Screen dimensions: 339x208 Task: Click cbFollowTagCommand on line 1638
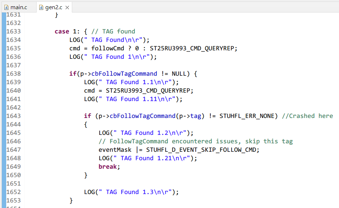point(124,74)
